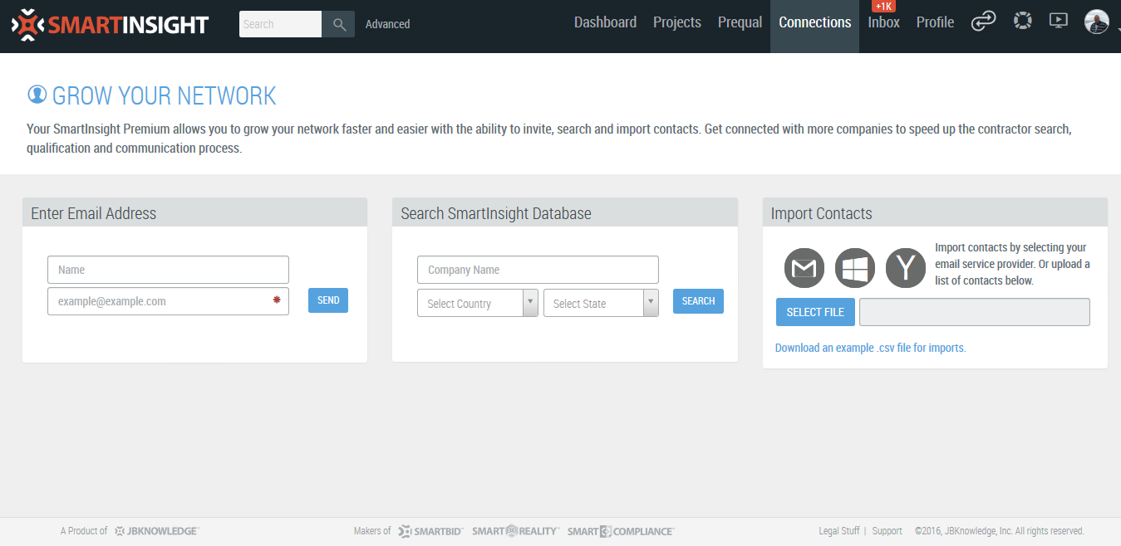Click the SmartBid footer logo
1121x546 pixels.
[x=430, y=531]
